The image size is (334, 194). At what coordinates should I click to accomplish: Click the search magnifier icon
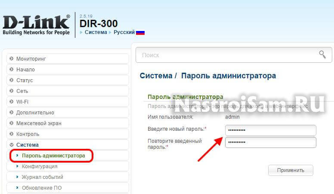click(x=322, y=55)
